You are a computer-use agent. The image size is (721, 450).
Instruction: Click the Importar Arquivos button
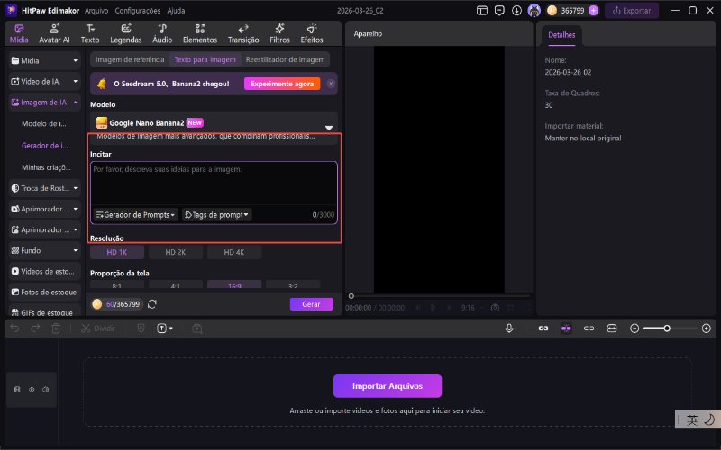coord(388,386)
